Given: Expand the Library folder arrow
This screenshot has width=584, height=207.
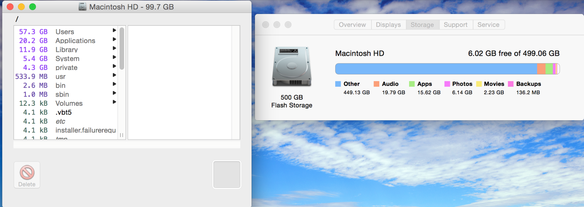Looking at the screenshot, I should pos(114,48).
